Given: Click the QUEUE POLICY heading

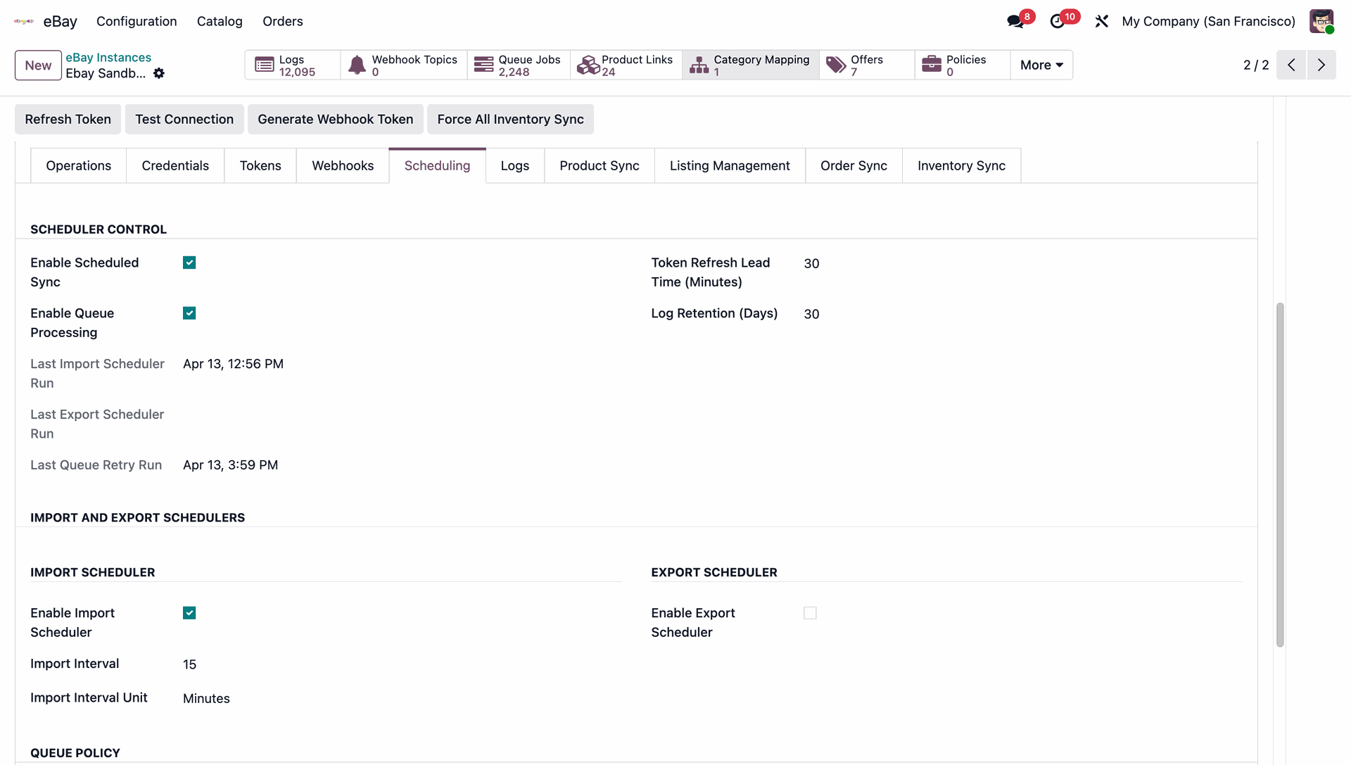Looking at the screenshot, I should (x=75, y=753).
